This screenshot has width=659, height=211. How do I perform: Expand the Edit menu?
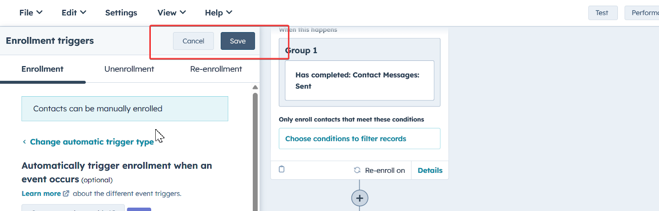tap(74, 13)
